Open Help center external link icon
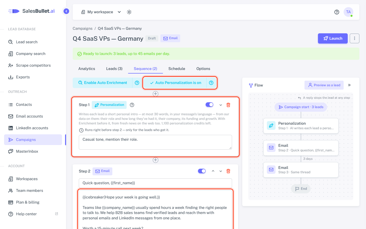This screenshot has height=229, width=366. tap(56, 214)
